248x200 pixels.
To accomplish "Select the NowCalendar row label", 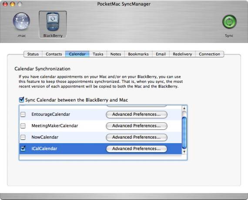I will (45, 137).
